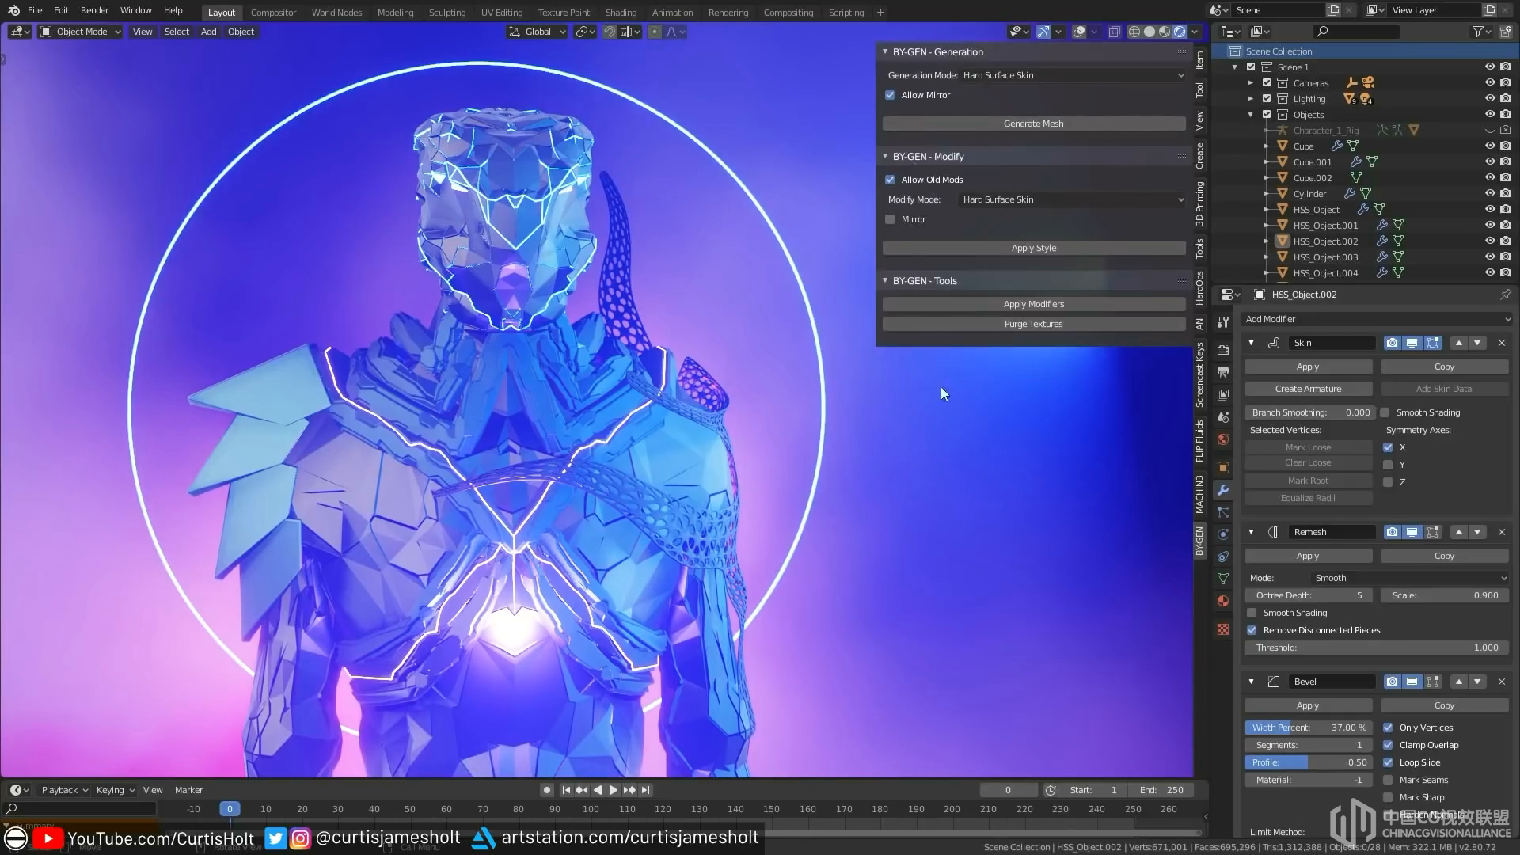Open the Add Modifier dropdown
The image size is (1520, 855).
click(1377, 319)
